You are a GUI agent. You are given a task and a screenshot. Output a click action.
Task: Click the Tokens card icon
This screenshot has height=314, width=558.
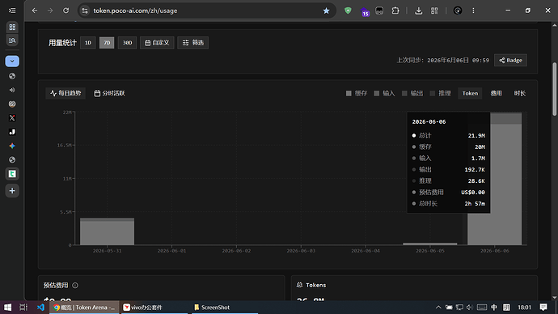[300, 285]
